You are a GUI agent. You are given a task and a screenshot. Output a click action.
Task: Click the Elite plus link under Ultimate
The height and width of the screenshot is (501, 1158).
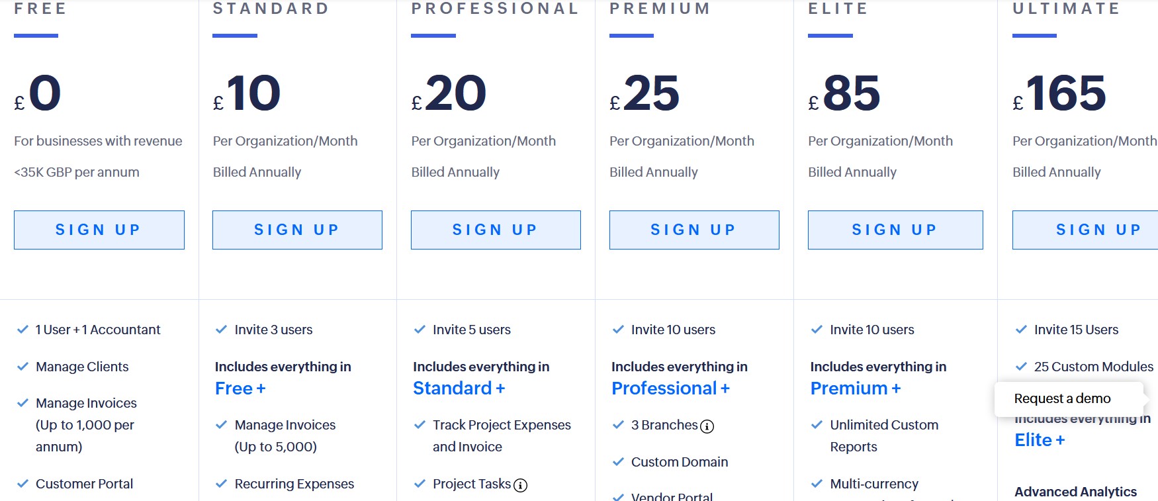1039,439
